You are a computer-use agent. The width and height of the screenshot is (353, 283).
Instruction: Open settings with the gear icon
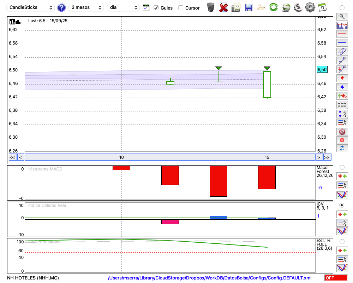(x=310, y=7)
